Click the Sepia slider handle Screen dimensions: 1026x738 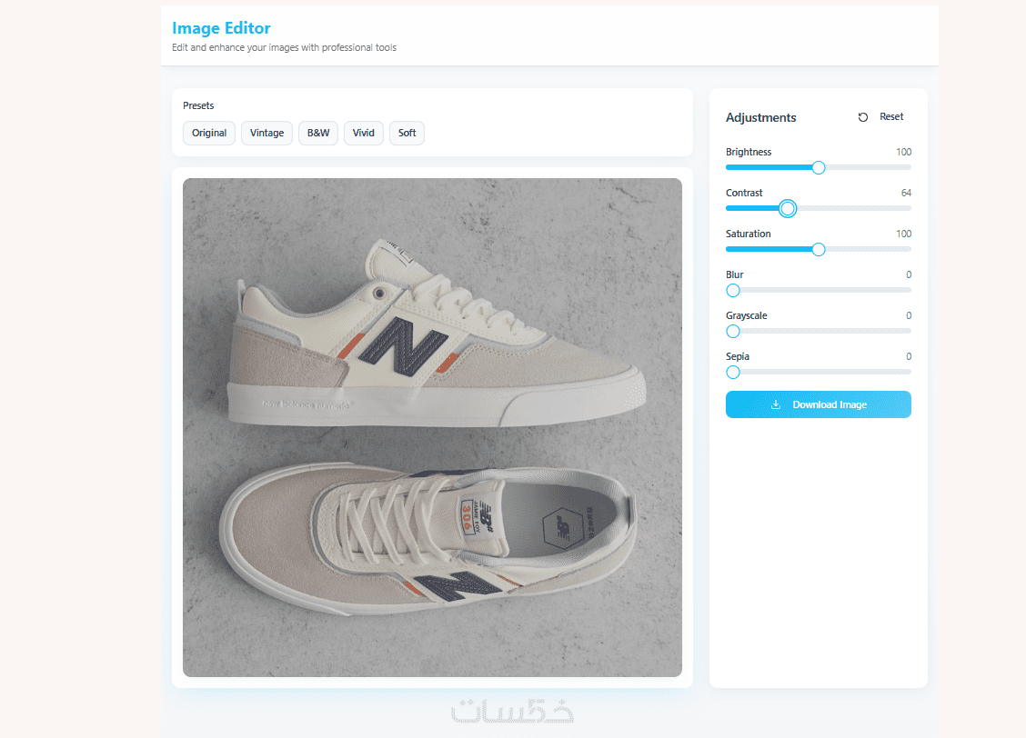pyautogui.click(x=733, y=372)
